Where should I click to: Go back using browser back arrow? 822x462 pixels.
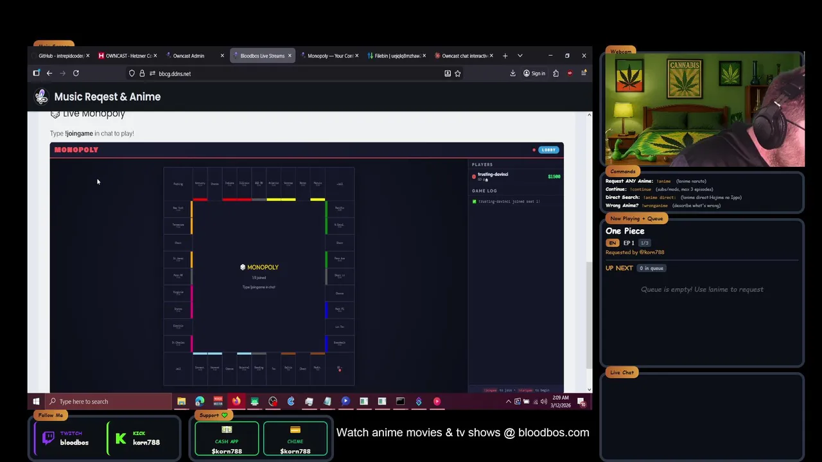pos(49,73)
